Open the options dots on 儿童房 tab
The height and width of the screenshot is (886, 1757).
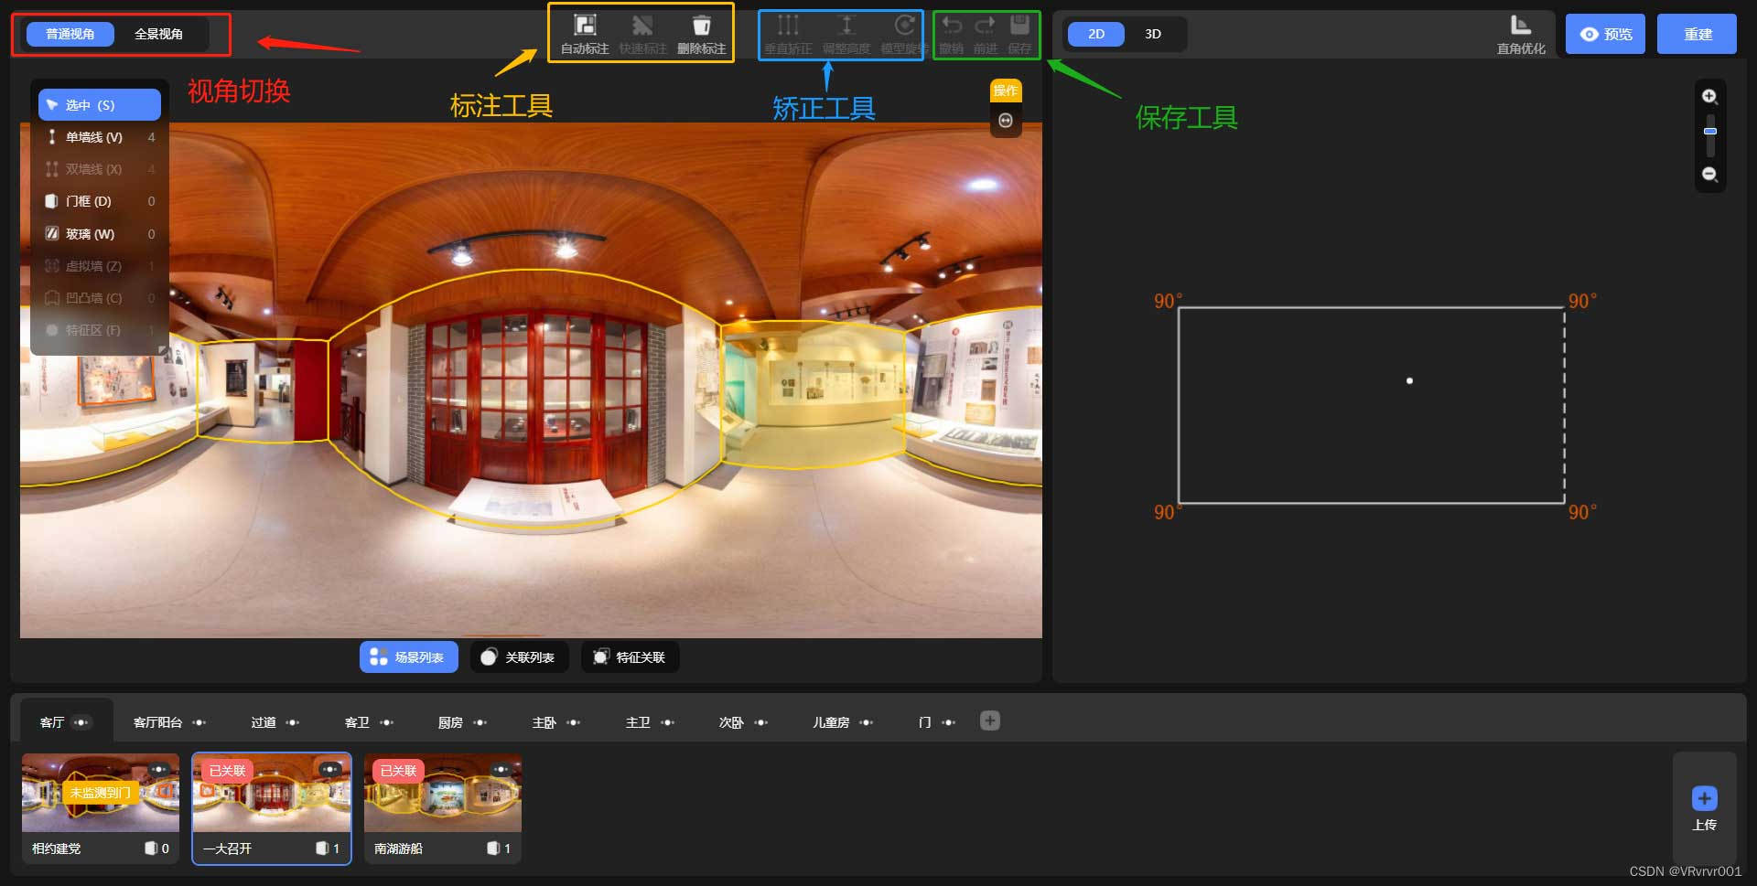[866, 722]
